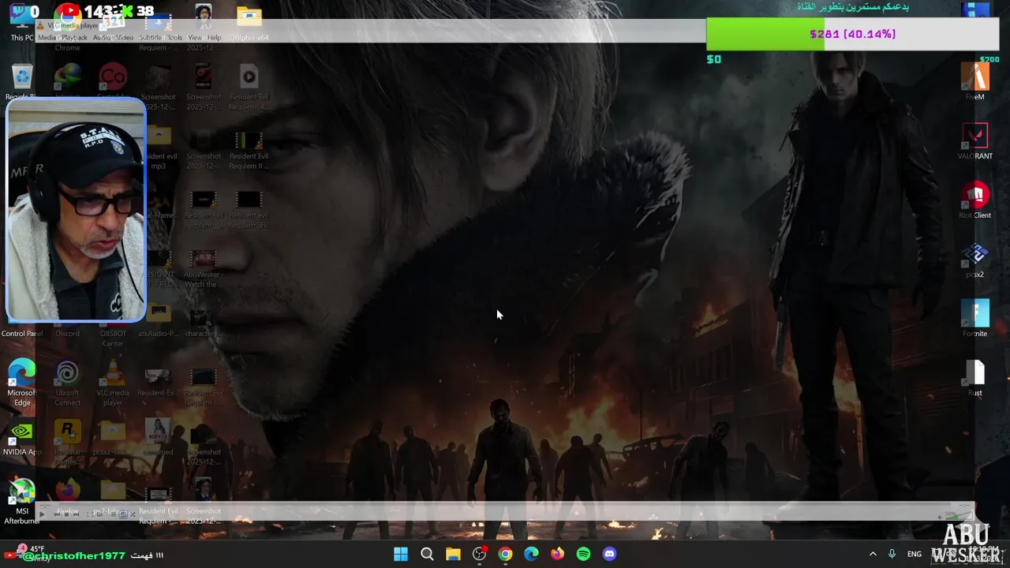Select the Fortnite desktop icon
The image size is (1010, 568).
pos(975,319)
